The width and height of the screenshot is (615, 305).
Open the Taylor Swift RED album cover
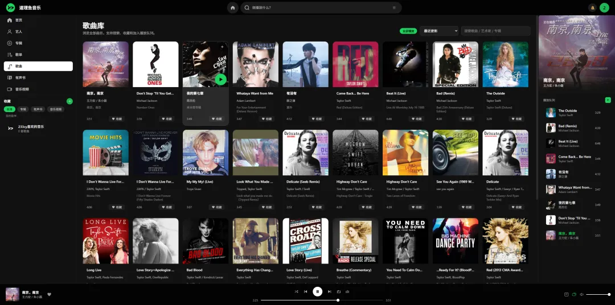pos(355,64)
